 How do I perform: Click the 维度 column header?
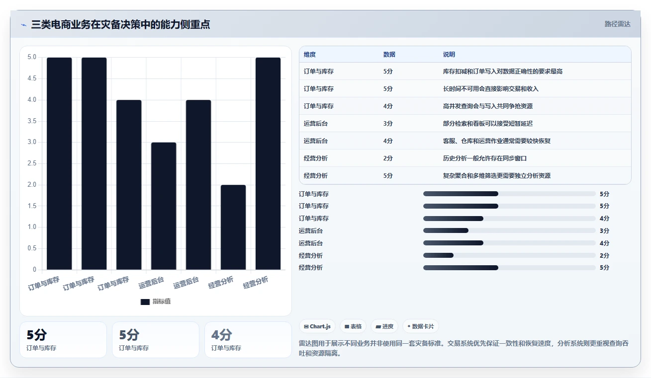310,55
